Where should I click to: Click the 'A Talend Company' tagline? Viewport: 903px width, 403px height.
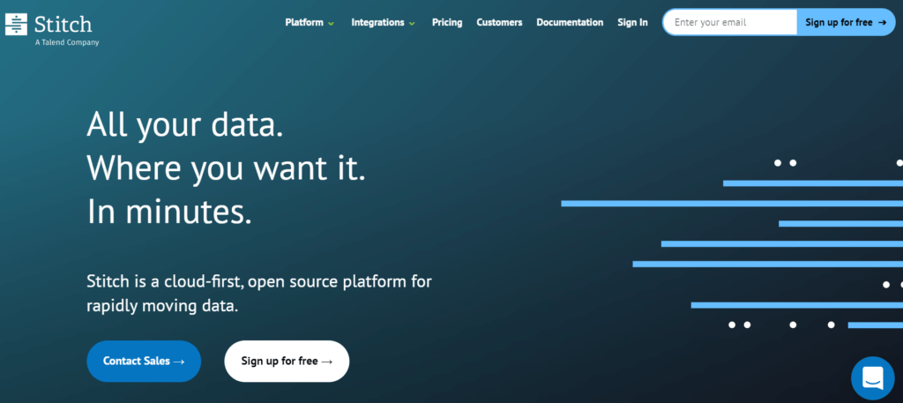pyautogui.click(x=67, y=42)
